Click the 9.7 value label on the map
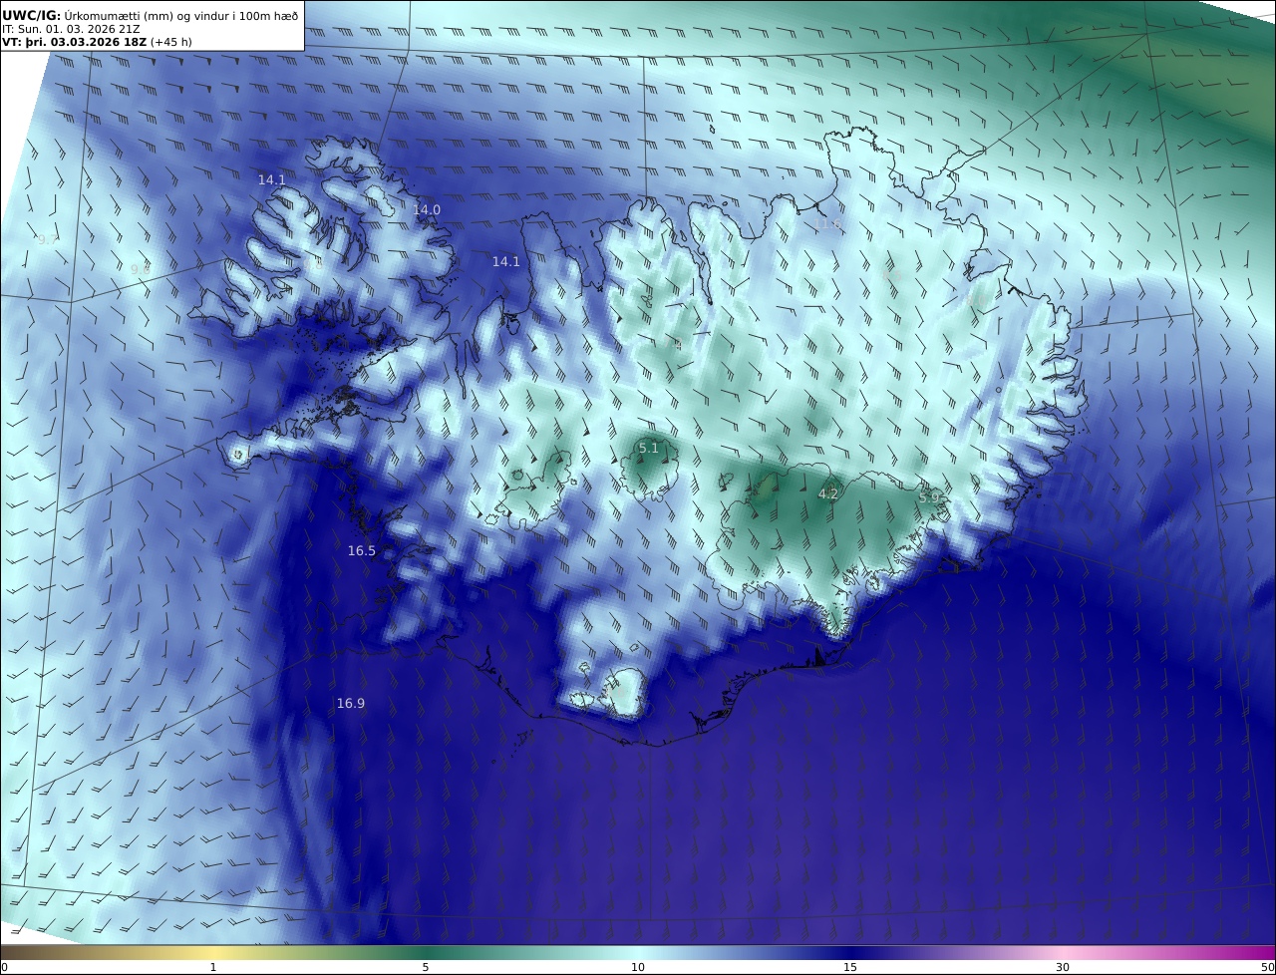The width and height of the screenshot is (1276, 975). 48,240
